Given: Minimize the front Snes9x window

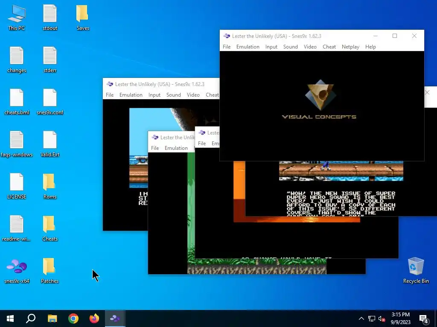Looking at the screenshot, I should point(376,36).
